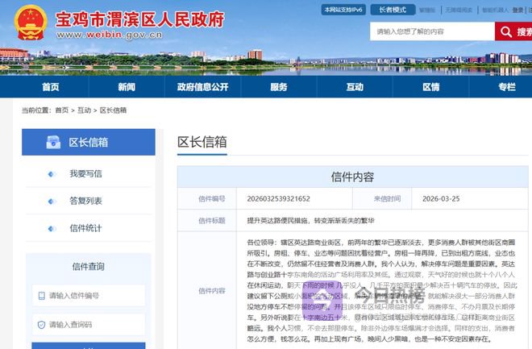Open the 互动 navigation menu
This screenshot has width=532, height=349.
(355, 87)
